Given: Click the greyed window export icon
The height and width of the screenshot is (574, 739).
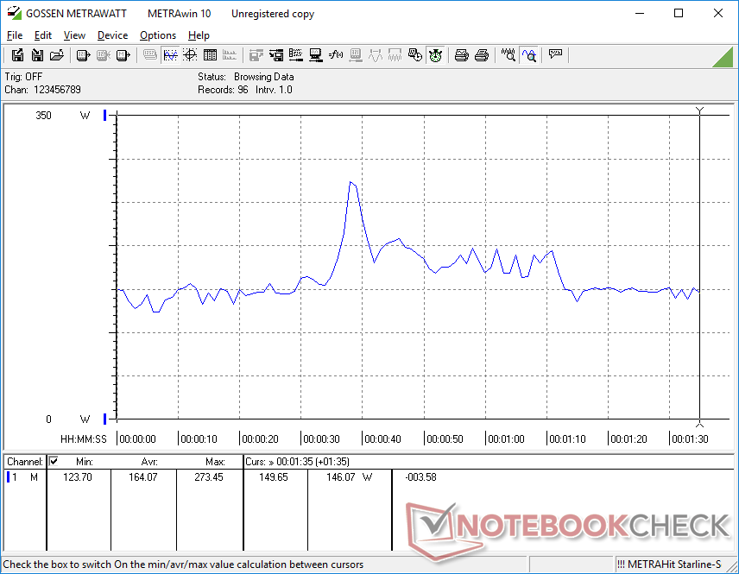Looking at the screenshot, I should (x=256, y=55).
